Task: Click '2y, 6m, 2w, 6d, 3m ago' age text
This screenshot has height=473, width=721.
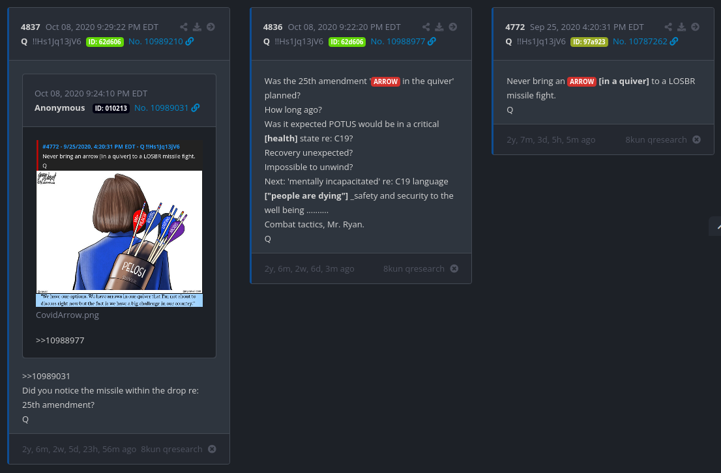Action: (x=309, y=269)
